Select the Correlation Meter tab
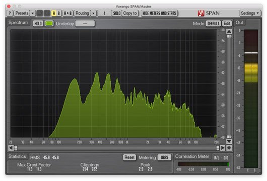This screenshot has width=267, height=181. click(x=192, y=156)
